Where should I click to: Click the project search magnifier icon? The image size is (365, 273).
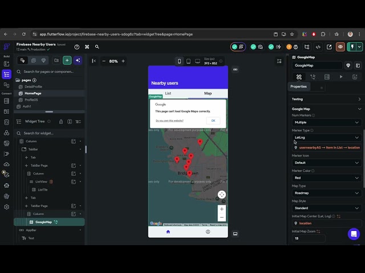[97, 47]
